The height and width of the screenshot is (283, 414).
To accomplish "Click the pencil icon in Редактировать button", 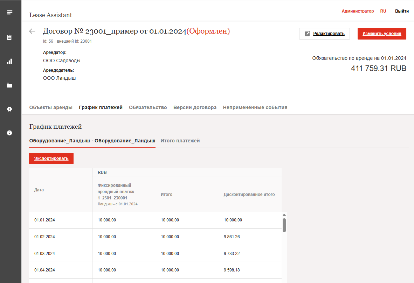I will click(x=308, y=34).
